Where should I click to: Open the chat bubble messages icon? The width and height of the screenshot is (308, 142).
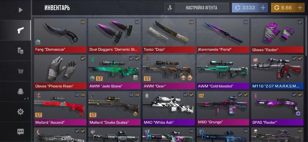pyautogui.click(x=20, y=132)
